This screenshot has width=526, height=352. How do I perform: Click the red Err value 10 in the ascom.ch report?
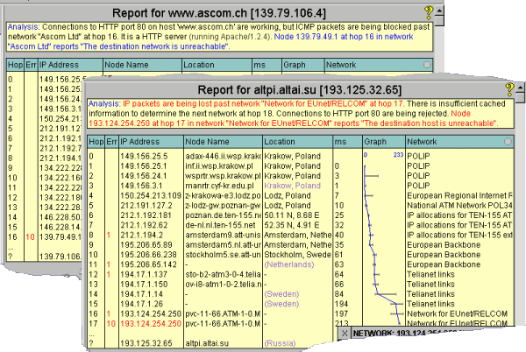click(30, 236)
